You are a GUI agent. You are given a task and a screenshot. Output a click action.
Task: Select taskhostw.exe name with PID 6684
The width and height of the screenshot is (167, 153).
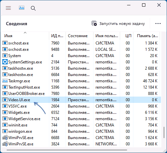pos(21,75)
